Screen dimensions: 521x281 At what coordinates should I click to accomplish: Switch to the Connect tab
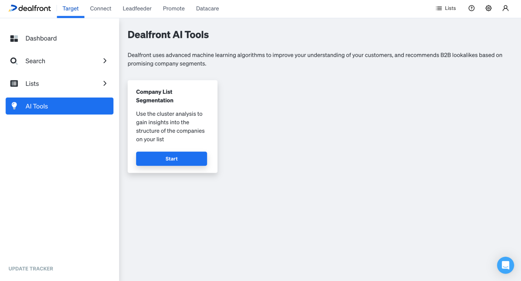point(101,8)
